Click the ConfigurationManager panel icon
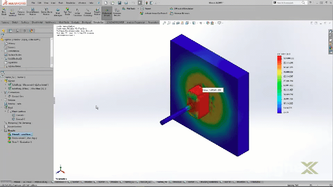The height and width of the screenshot is (187, 333). click(x=17, y=31)
